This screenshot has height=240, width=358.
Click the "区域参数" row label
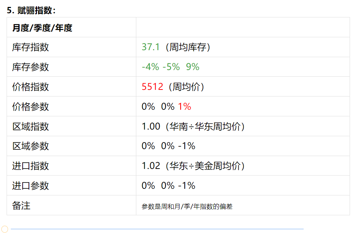[31, 146]
